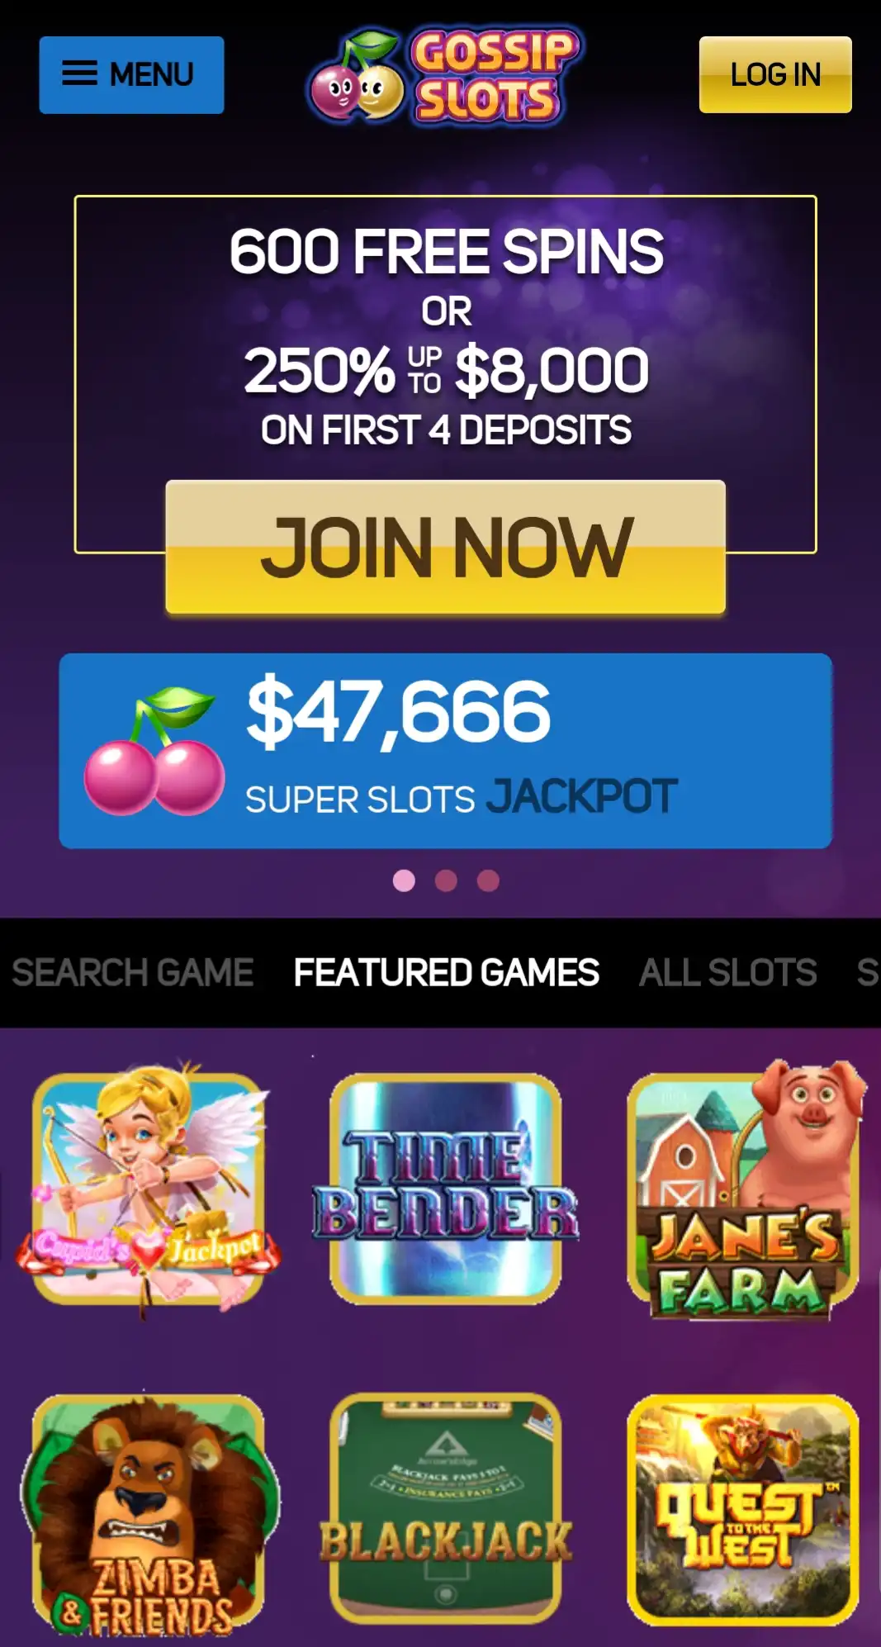
Task: Click the yellow LOG IN button
Action: click(x=775, y=74)
